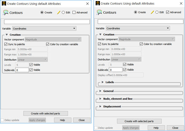This screenshot has width=185, height=131.
Task: Toggle Delay update checkbox in right dialog
Action: pyautogui.click(x=96, y=128)
